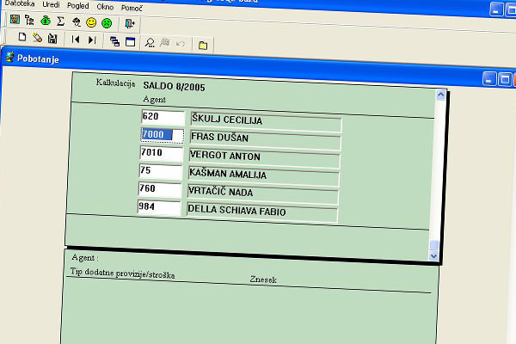Click the Pobotanje window title bar
The height and width of the screenshot is (344, 516).
[x=258, y=66]
